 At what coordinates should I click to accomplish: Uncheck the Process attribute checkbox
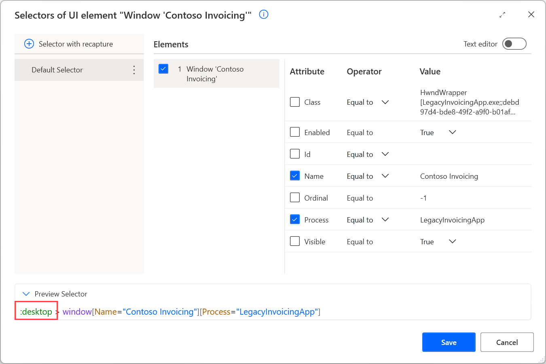click(295, 219)
